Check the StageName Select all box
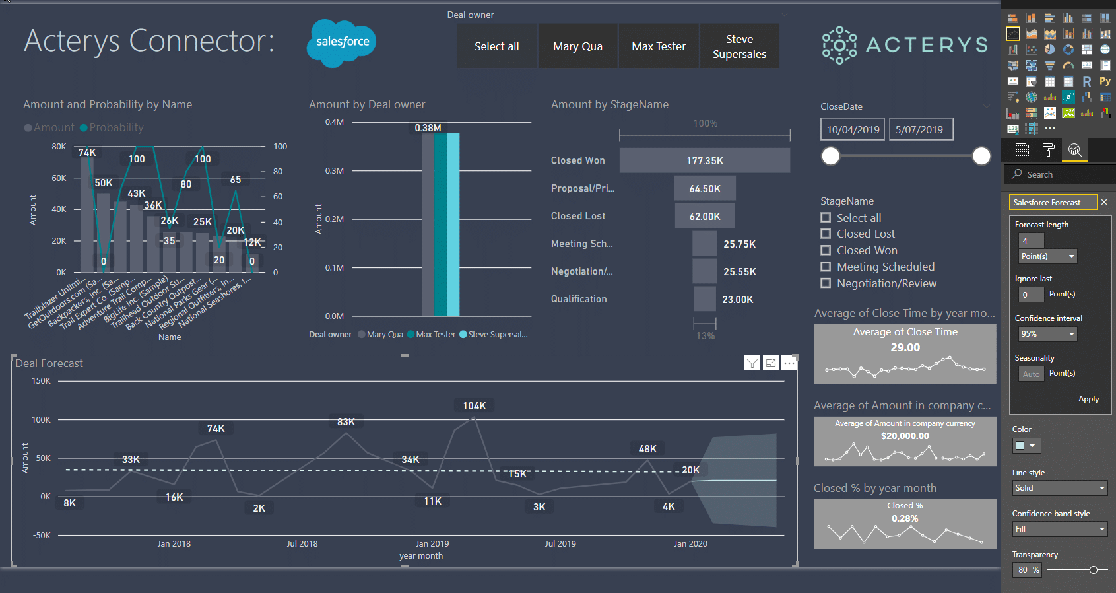Image resolution: width=1116 pixels, height=593 pixels. coord(826,217)
